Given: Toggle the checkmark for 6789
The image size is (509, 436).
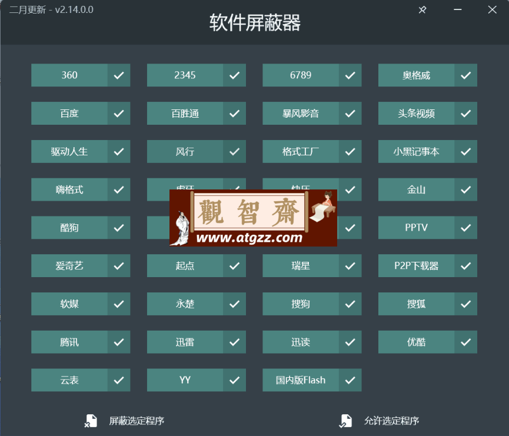Looking at the screenshot, I should point(350,75).
